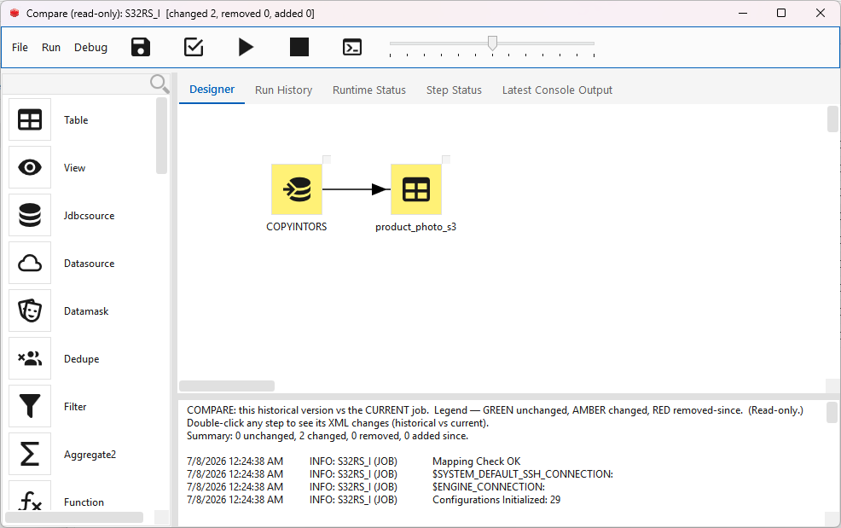The image size is (841, 528).
Task: Select the Table component icon
Action: tap(30, 119)
